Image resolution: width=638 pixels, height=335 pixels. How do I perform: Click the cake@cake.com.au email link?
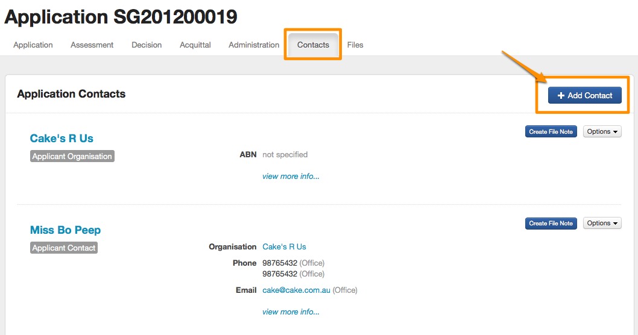pyautogui.click(x=296, y=290)
